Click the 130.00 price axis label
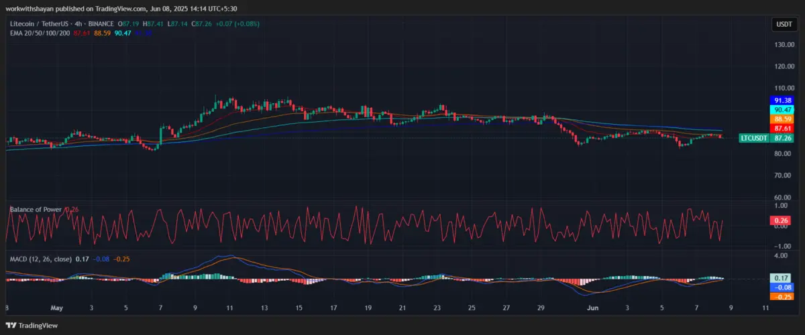The width and height of the screenshot is (805, 335). pos(784,45)
